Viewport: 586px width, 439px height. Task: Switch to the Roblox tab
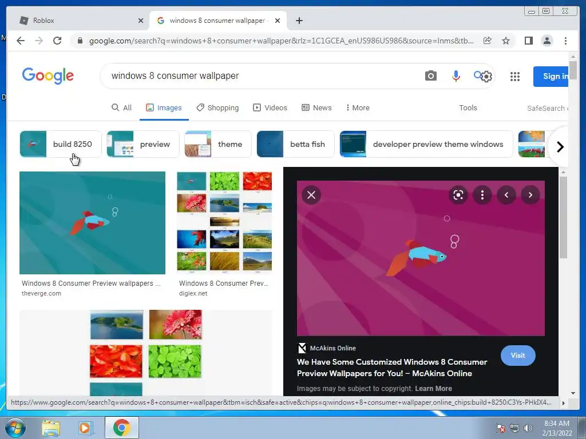77,21
